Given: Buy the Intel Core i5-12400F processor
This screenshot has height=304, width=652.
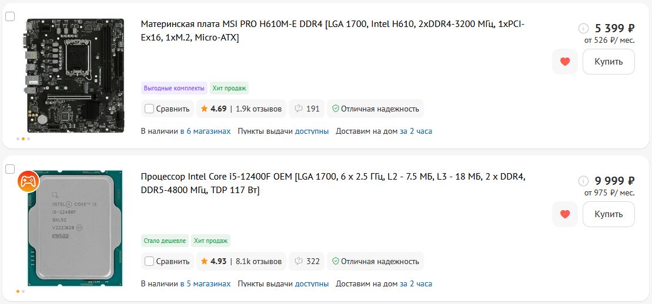Looking at the screenshot, I should 608,214.
